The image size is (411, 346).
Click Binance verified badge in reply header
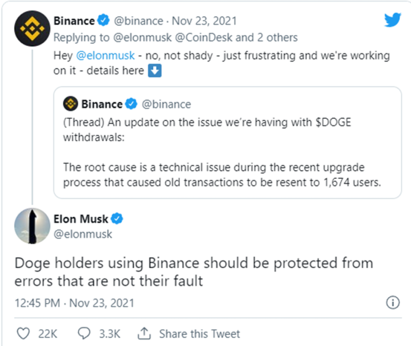click(103, 21)
